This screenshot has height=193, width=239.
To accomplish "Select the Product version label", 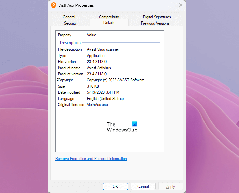I will [x=71, y=74].
